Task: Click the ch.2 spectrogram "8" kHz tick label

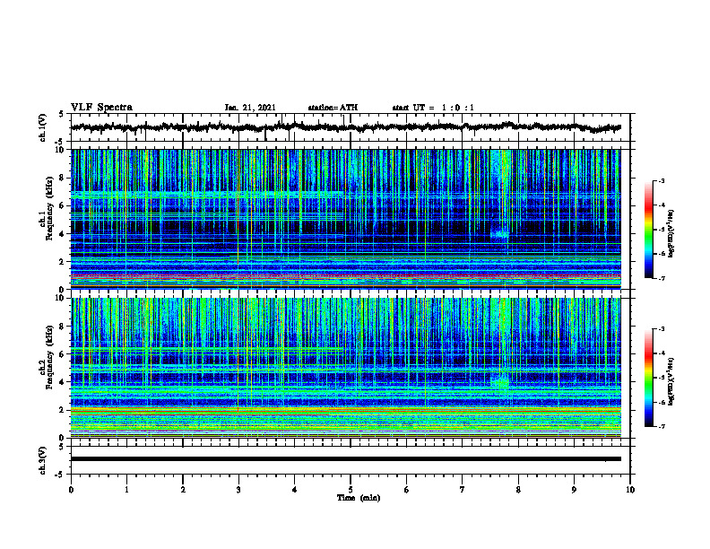Action: [x=63, y=327]
